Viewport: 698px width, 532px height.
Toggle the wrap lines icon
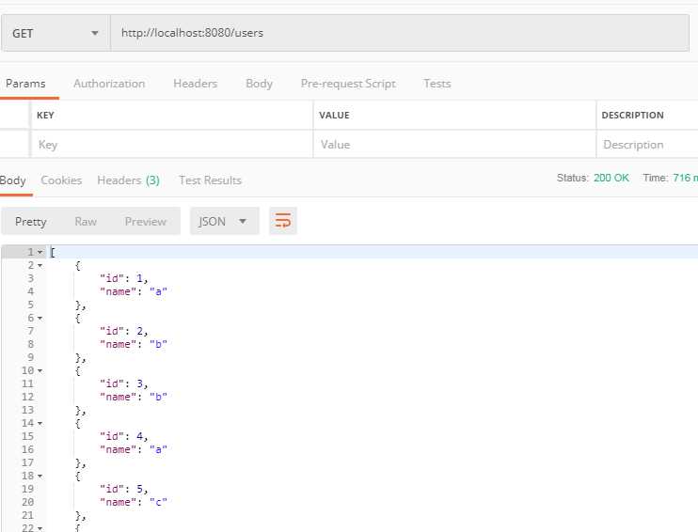pyautogui.click(x=283, y=221)
